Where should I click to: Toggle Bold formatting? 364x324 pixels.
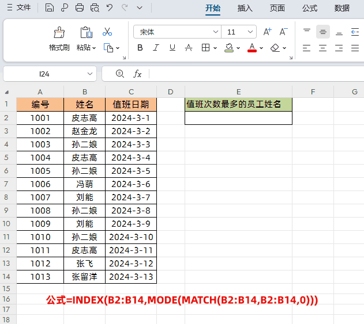click(140, 48)
